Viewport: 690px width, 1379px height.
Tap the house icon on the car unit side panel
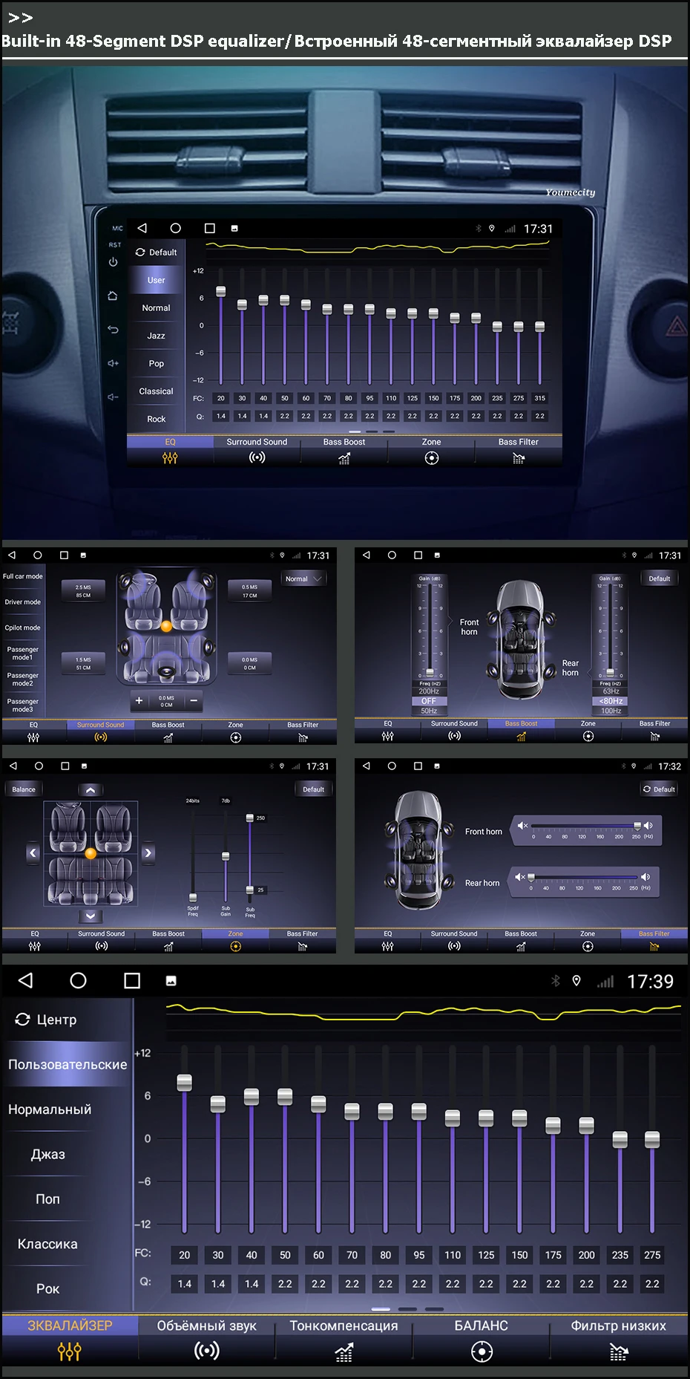113,296
